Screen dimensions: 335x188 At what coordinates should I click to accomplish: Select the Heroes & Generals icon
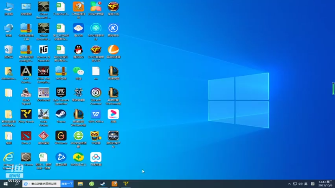point(44,53)
